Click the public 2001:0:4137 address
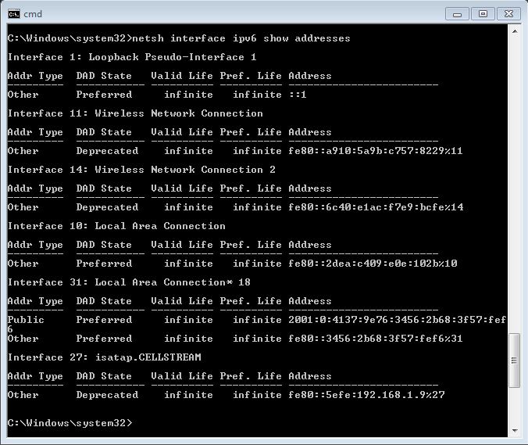Image resolution: width=528 pixels, height=445 pixels. (x=397, y=320)
